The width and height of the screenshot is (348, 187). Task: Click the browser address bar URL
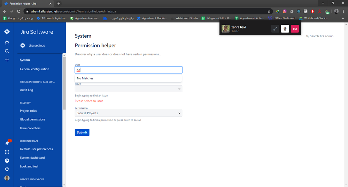73,11
